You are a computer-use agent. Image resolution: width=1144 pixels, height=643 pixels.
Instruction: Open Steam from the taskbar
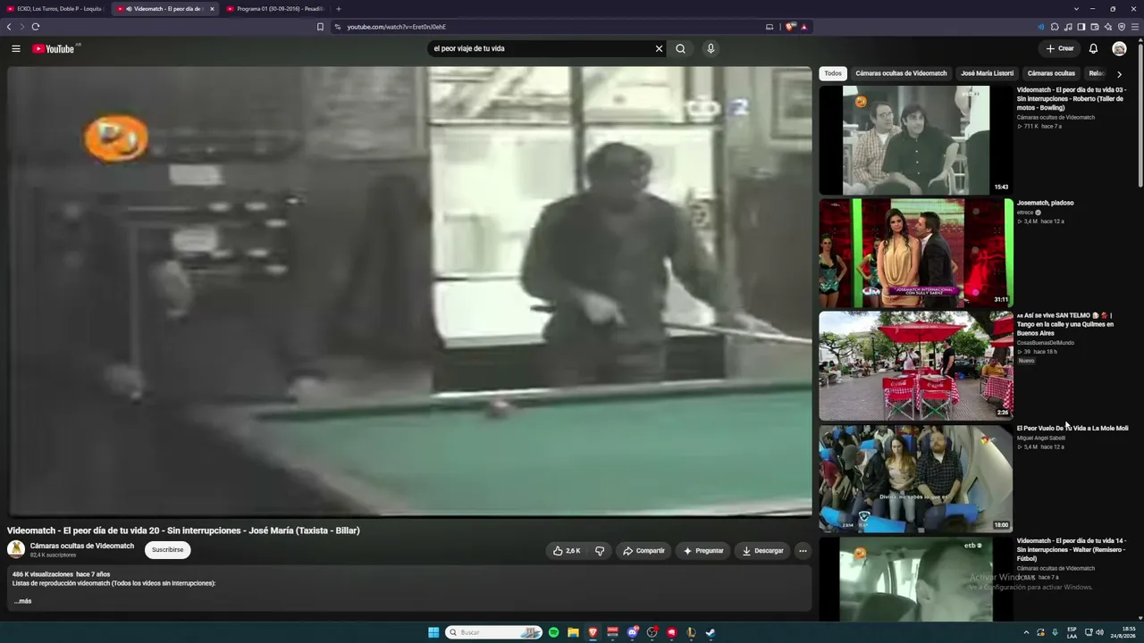[711, 632]
